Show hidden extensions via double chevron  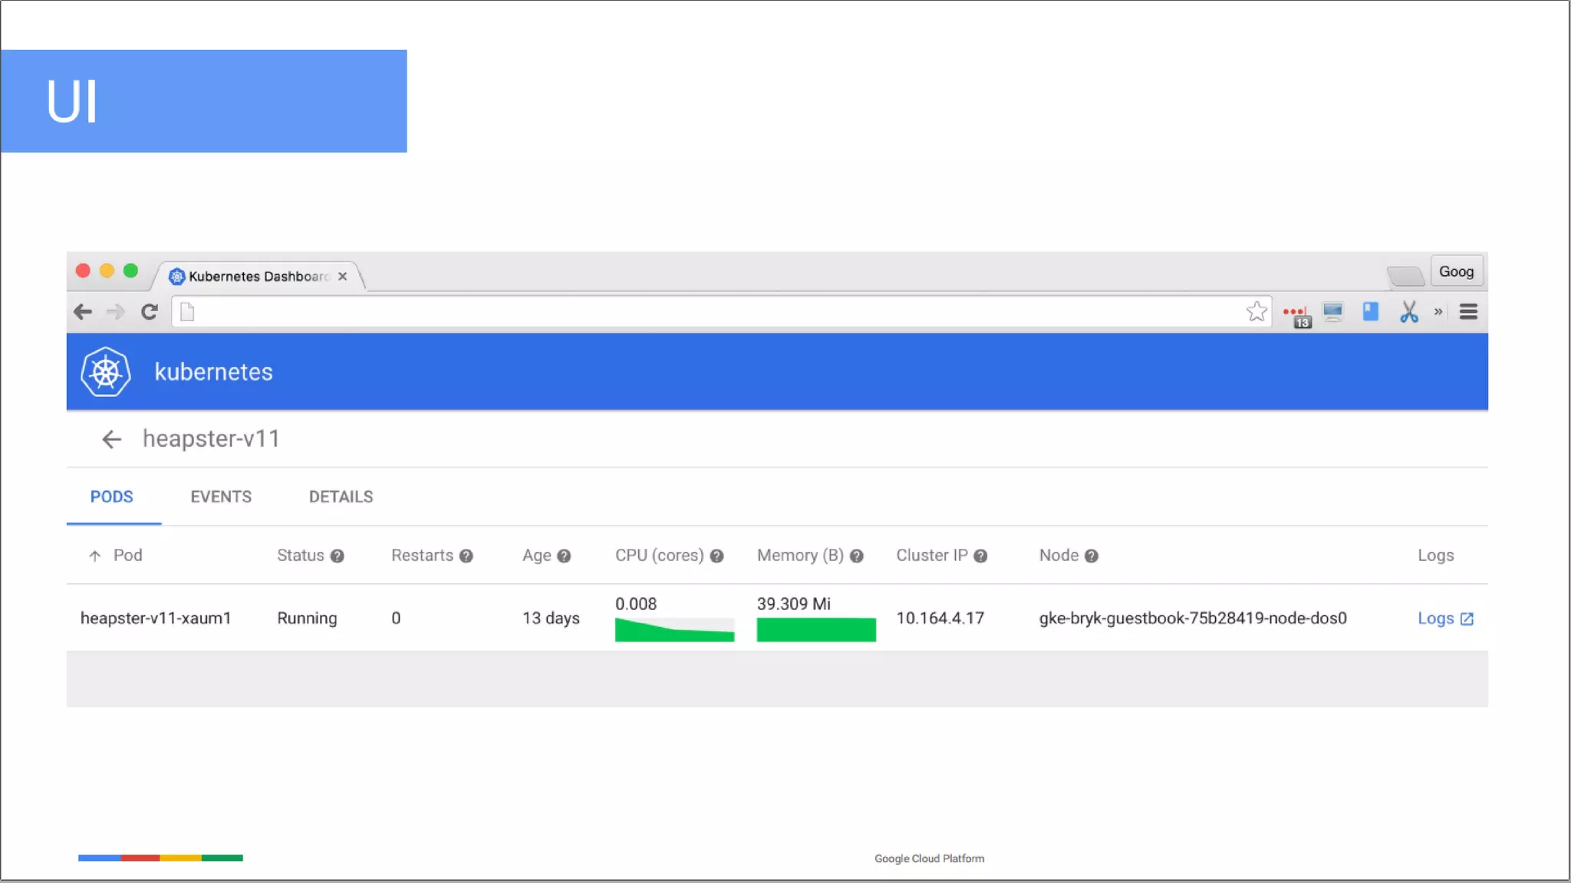1438,312
